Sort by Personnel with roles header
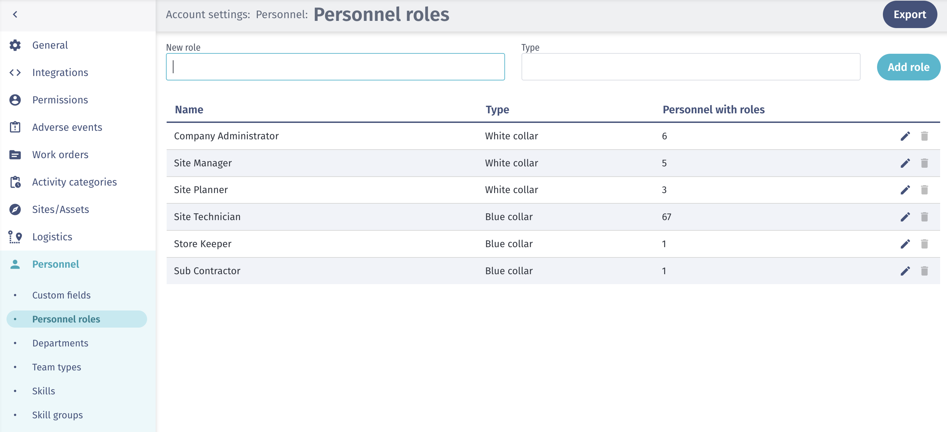The width and height of the screenshot is (947, 432). point(714,110)
